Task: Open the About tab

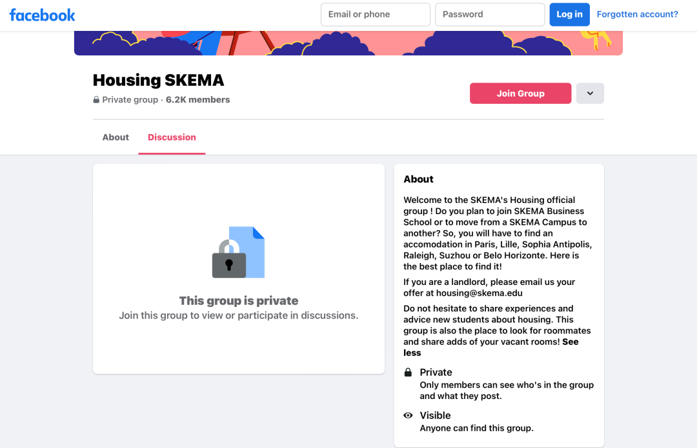Action: 116,137
